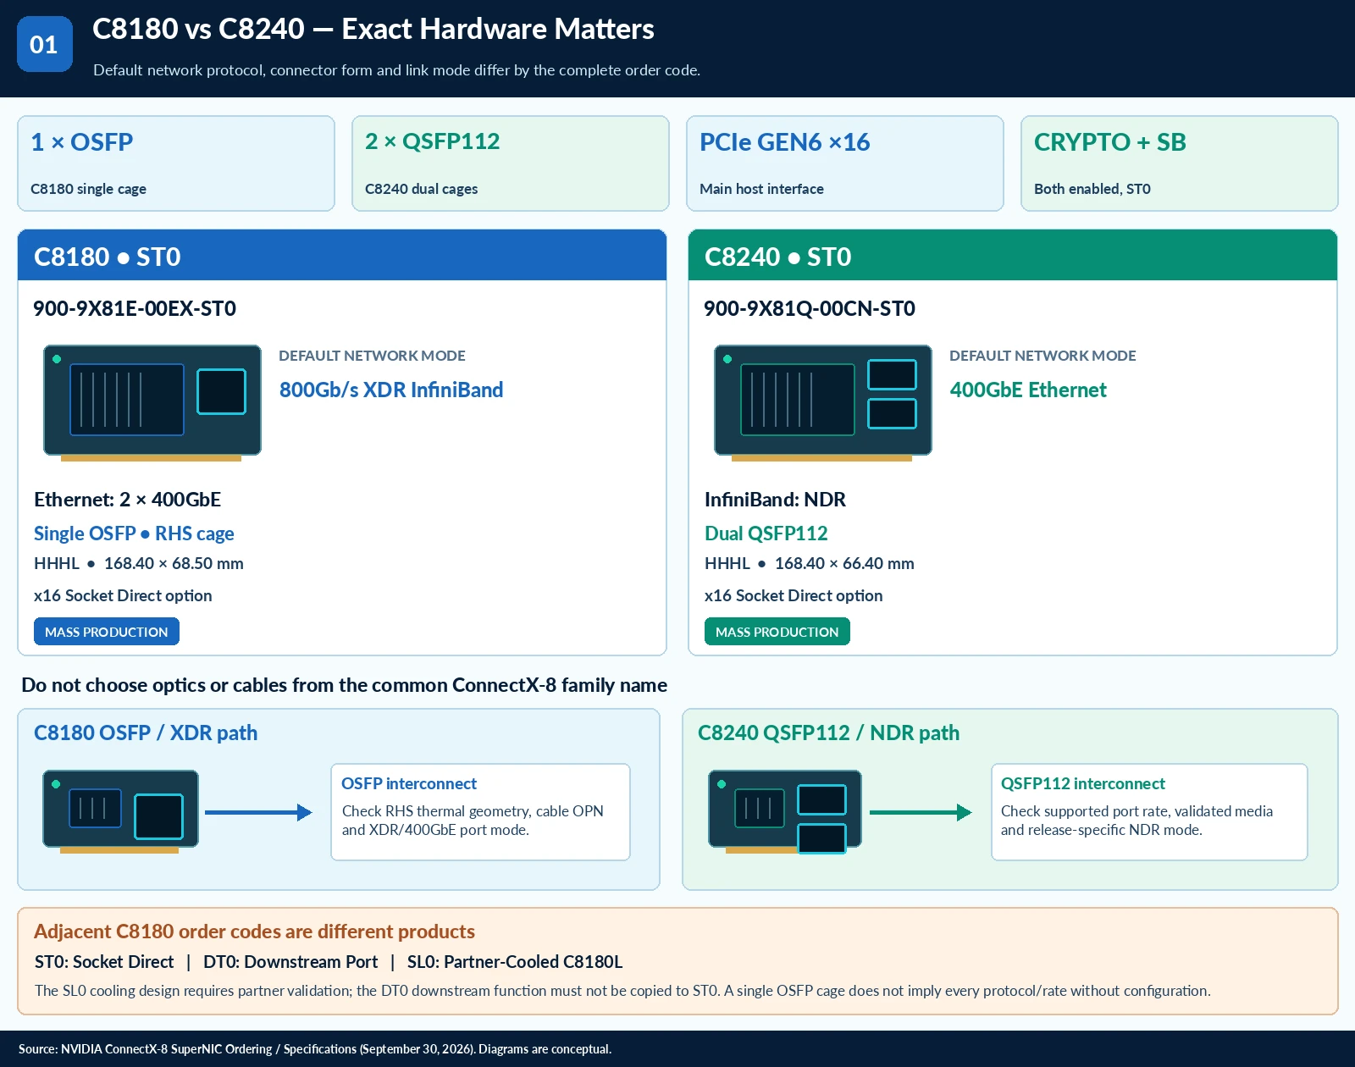Click "x16 Socket Direct option" in the C8240 panel
The image size is (1355, 1067).
(x=794, y=595)
